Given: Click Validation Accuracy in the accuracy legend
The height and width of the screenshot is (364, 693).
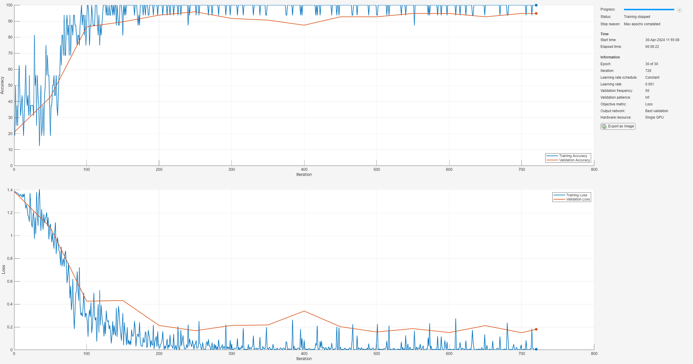Looking at the screenshot, I should point(574,160).
